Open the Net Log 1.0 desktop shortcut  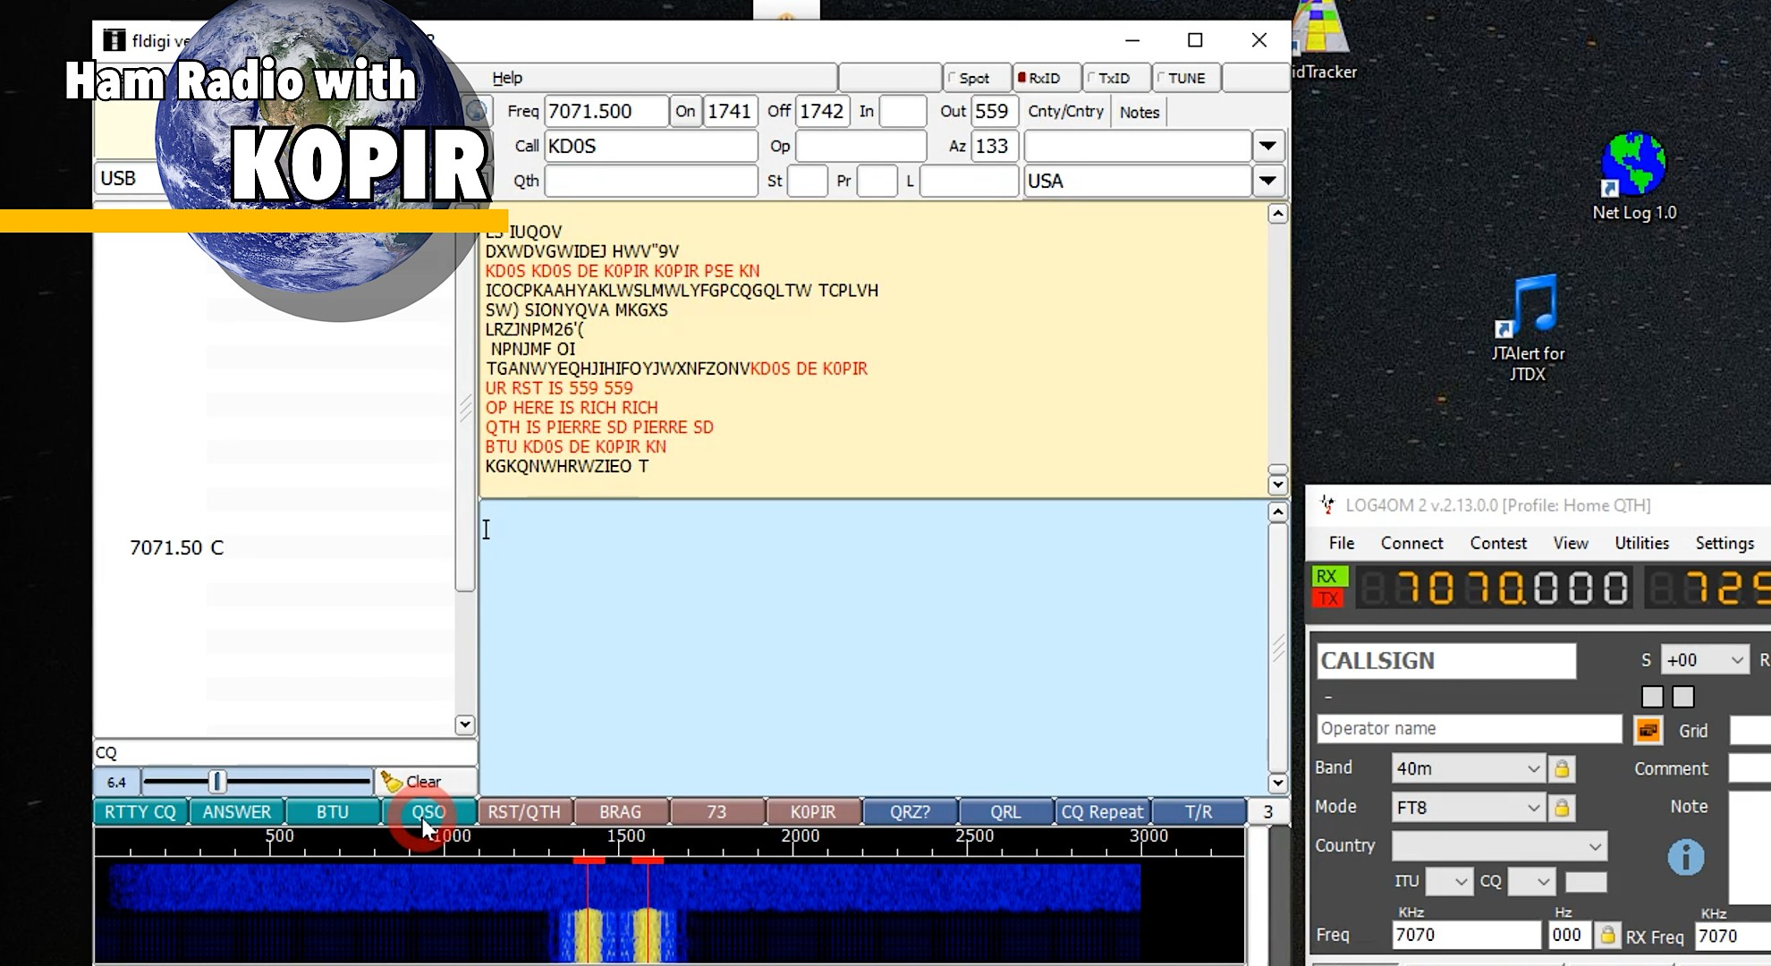[x=1633, y=177]
